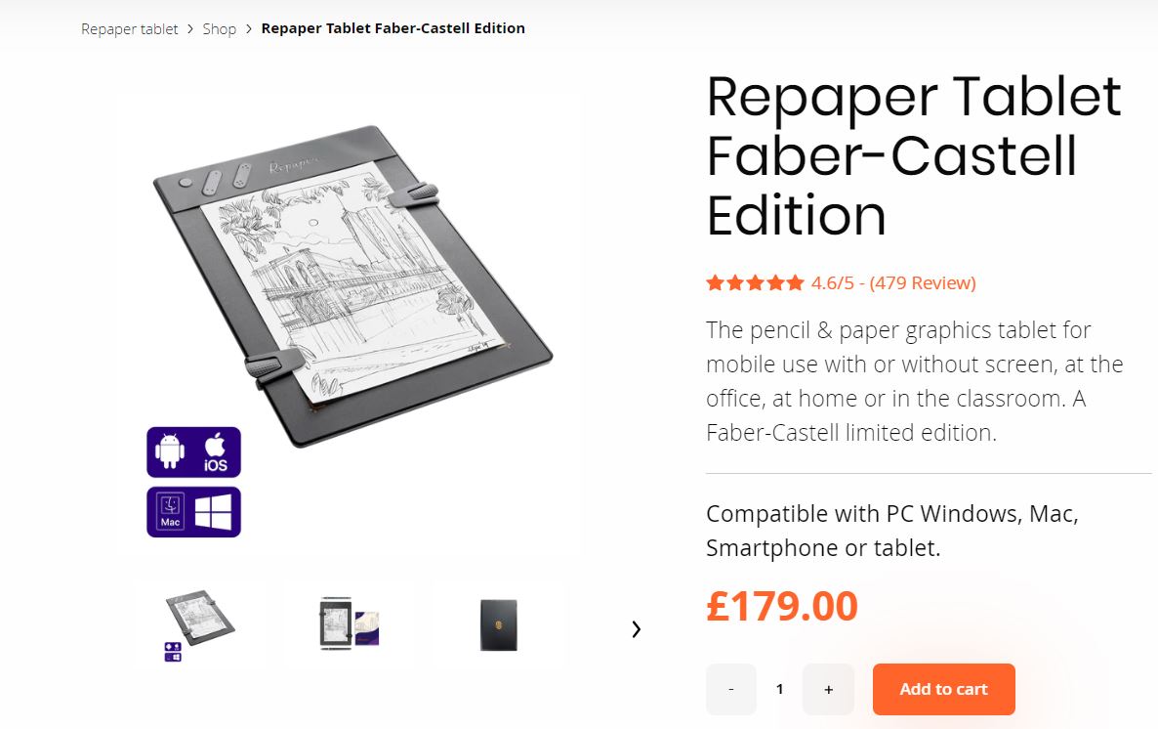
Task: Add to cart
Action: click(x=944, y=689)
